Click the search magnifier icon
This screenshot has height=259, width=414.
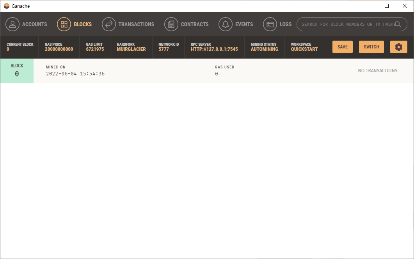click(x=398, y=24)
